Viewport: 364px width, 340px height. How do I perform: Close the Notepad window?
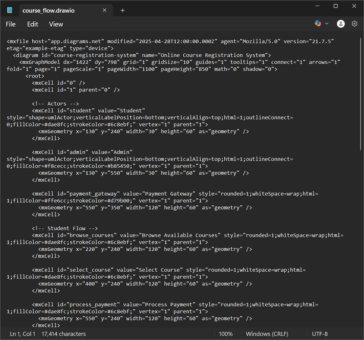(354, 6)
